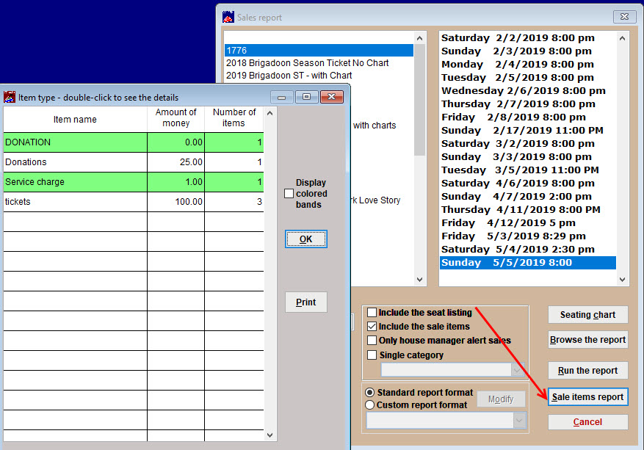
Task: Tick the Single category checkbox
Action: point(372,355)
